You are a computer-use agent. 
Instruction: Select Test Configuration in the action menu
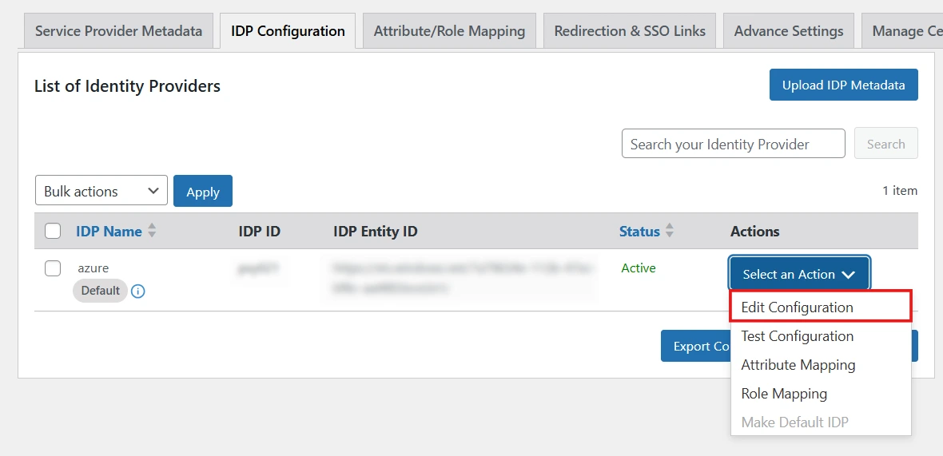pos(798,336)
